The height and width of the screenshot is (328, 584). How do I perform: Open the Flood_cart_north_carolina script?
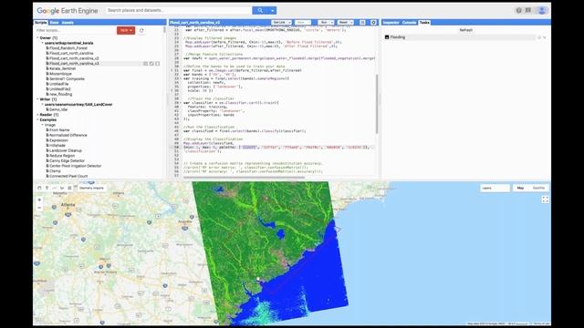click(x=71, y=53)
